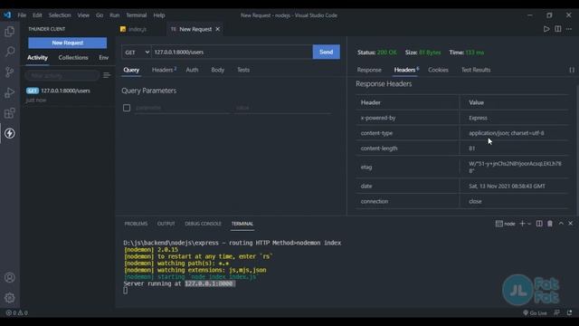Open the GET method dropdown
579x326 pixels.
point(137,53)
